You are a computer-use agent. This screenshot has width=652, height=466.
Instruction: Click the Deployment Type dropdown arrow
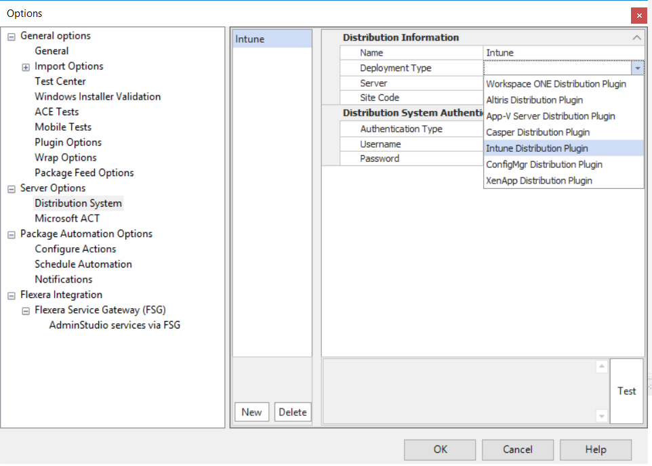click(637, 68)
